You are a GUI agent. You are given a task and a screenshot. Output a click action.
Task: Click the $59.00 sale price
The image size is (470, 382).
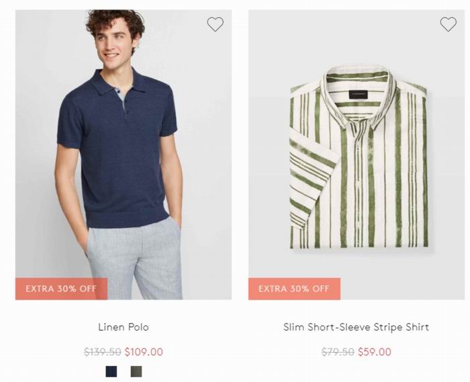(375, 352)
